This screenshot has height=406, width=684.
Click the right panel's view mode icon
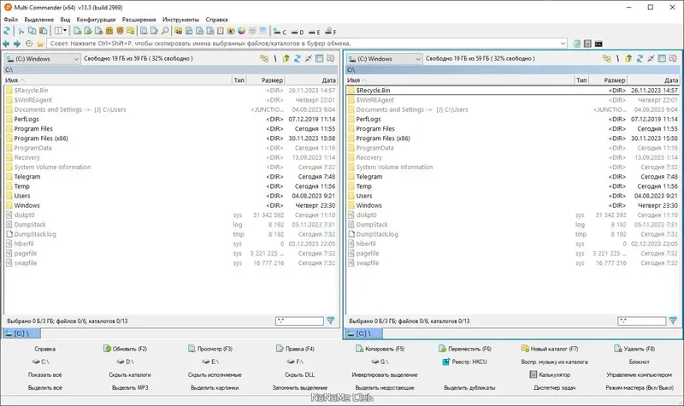(x=662, y=58)
